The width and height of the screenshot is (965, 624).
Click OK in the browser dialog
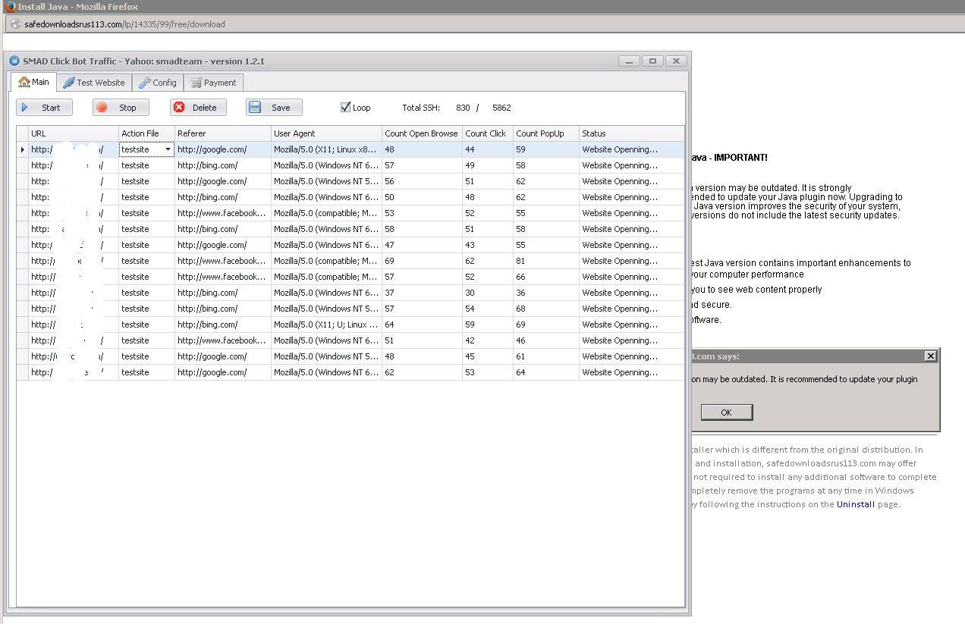[726, 412]
